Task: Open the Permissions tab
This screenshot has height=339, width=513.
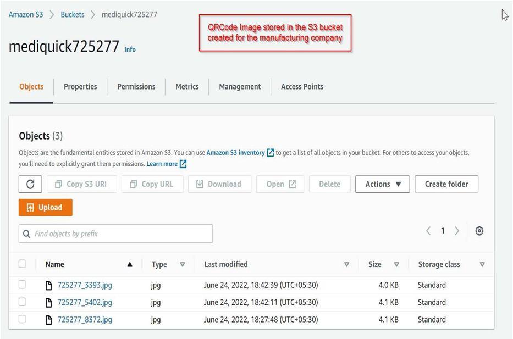Action: click(136, 87)
